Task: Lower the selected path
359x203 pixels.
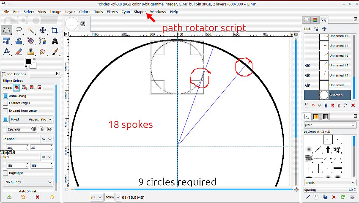Action: (319, 105)
